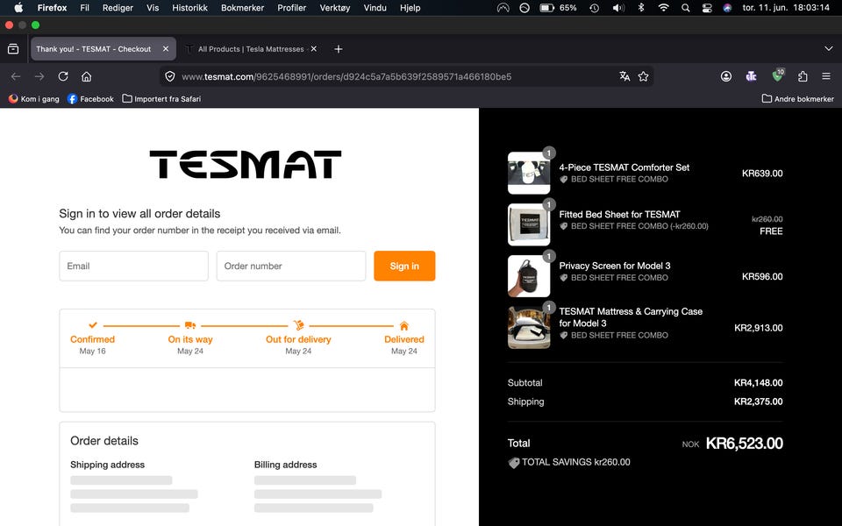Click the volume icon in the menu bar

(x=618, y=8)
